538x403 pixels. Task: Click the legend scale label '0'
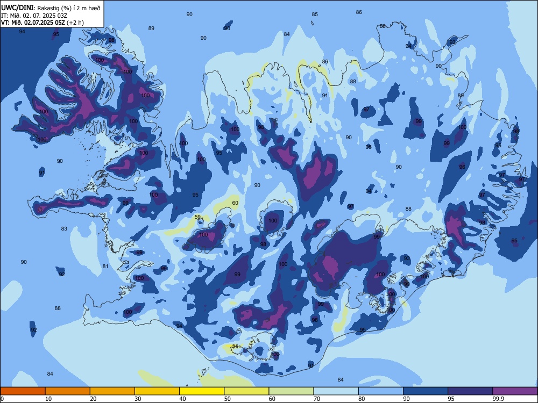click(x=2, y=399)
